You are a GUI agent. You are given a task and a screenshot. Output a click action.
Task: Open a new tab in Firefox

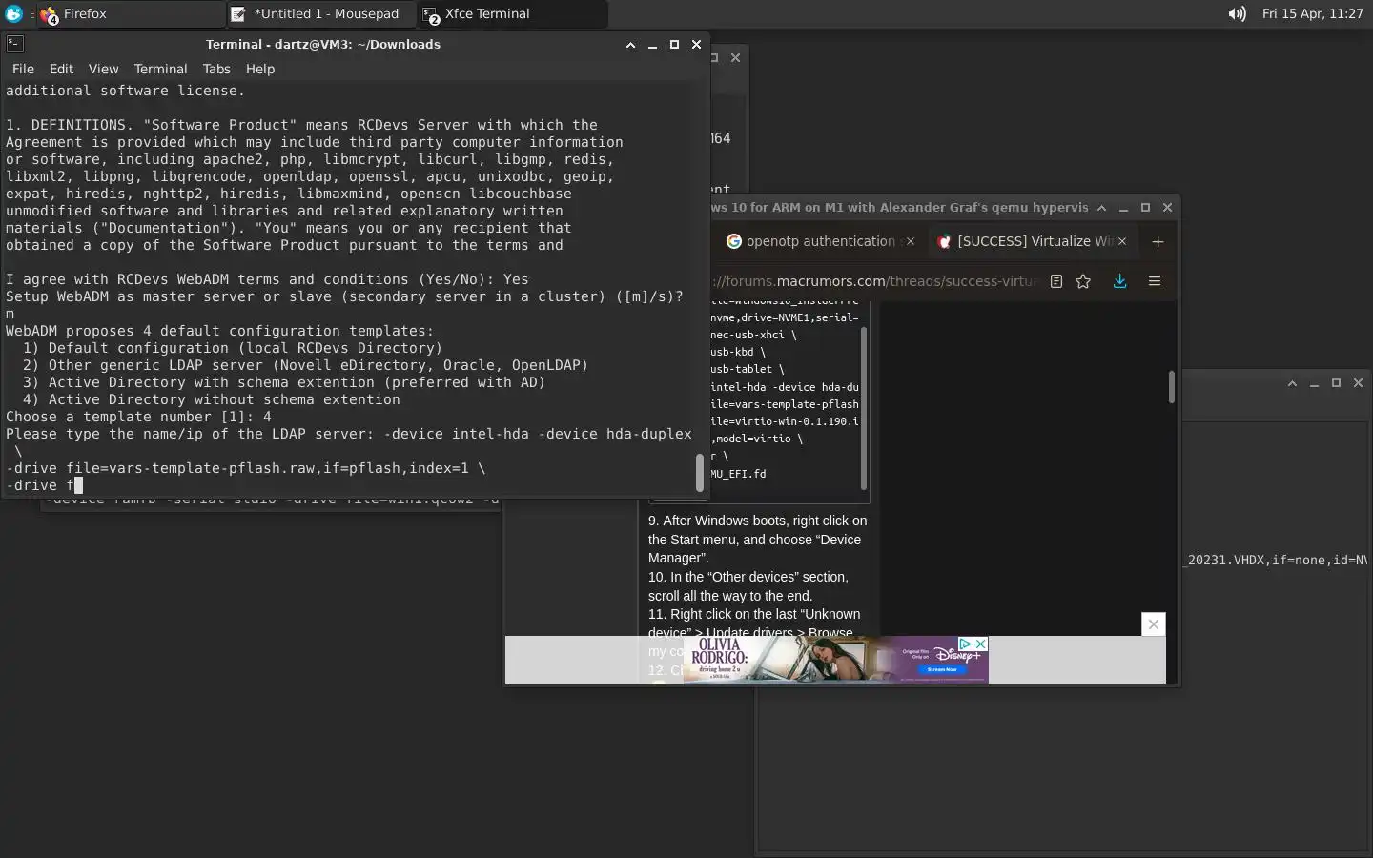(1158, 241)
